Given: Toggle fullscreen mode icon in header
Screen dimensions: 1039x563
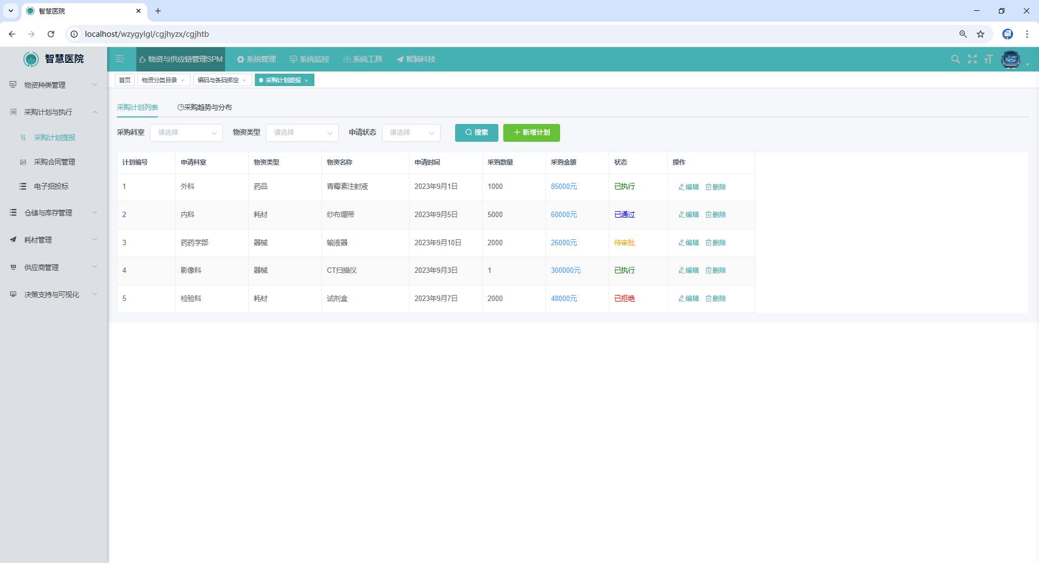Looking at the screenshot, I should pyautogui.click(x=972, y=59).
